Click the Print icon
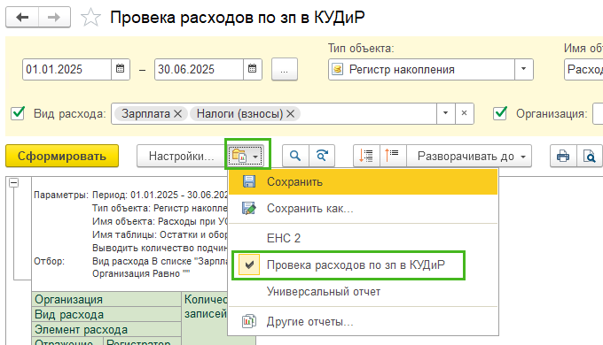603x345 pixels. 563,156
